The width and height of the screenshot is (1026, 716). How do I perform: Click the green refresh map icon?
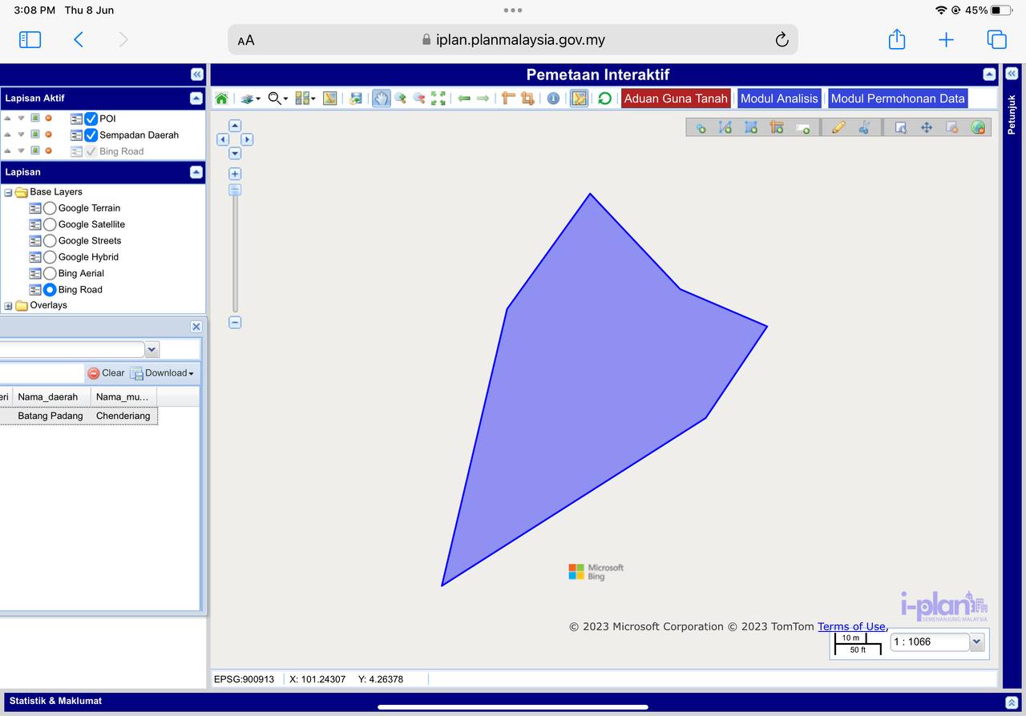604,99
